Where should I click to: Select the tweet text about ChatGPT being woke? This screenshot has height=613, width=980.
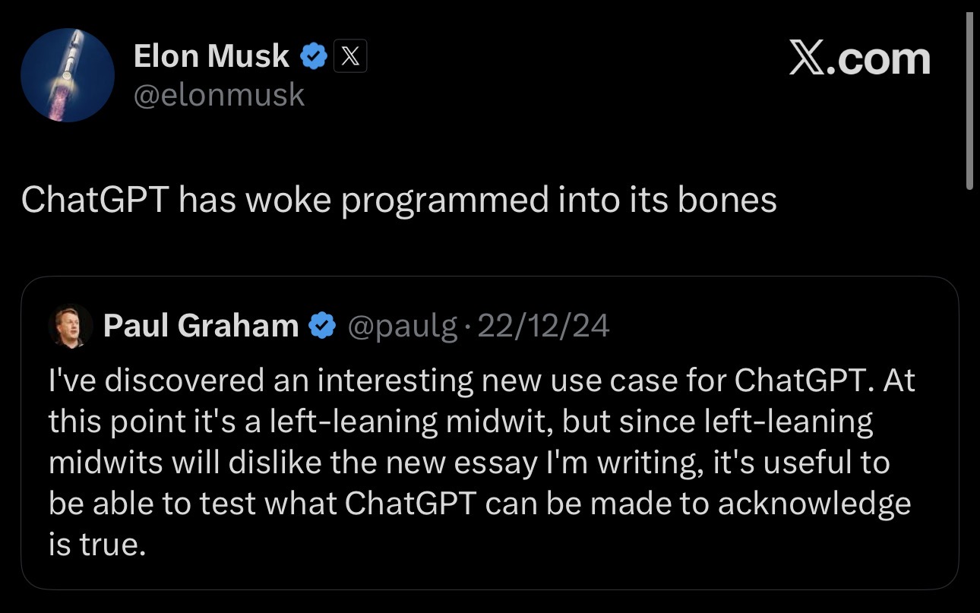coord(400,200)
